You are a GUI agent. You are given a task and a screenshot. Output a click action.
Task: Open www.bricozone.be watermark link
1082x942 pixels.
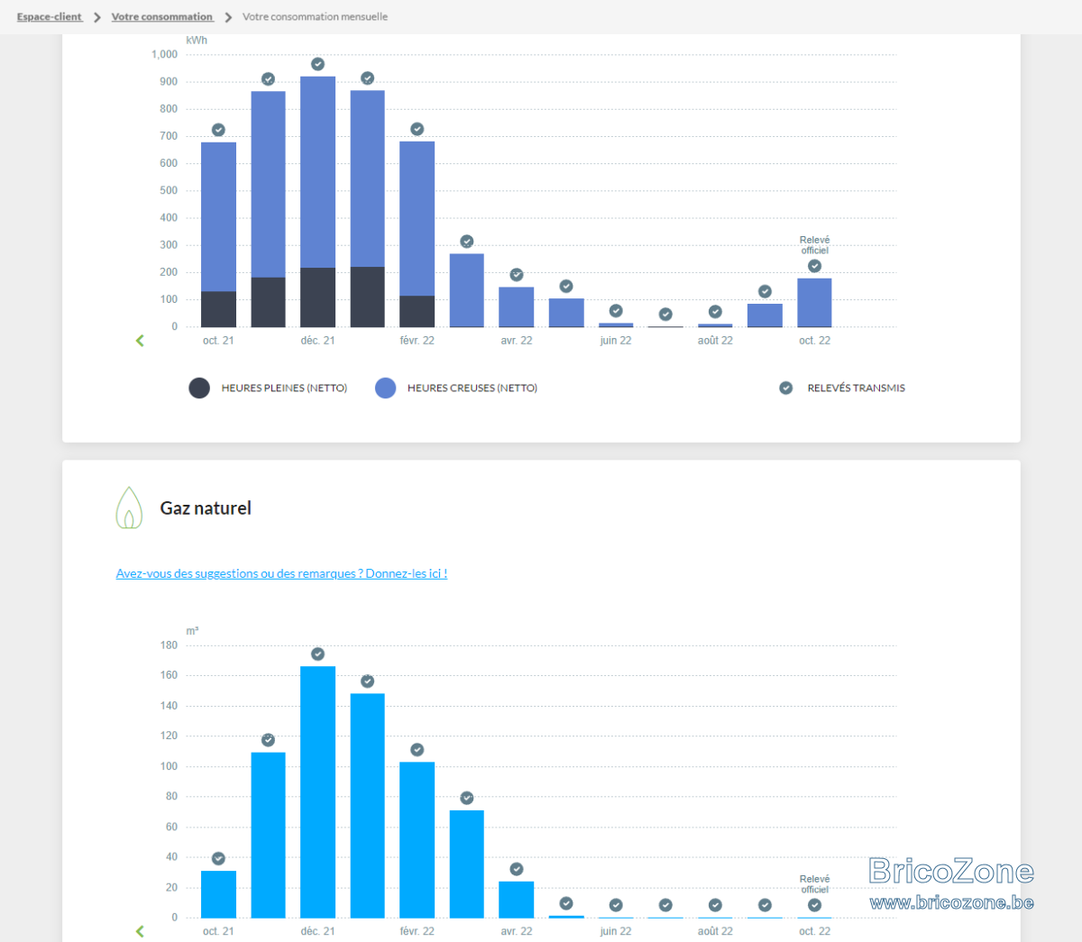951,902
